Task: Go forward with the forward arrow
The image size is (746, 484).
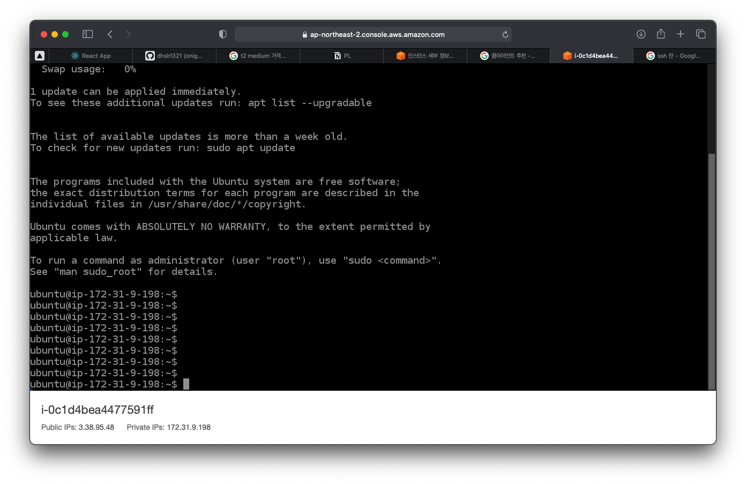Action: tap(128, 34)
